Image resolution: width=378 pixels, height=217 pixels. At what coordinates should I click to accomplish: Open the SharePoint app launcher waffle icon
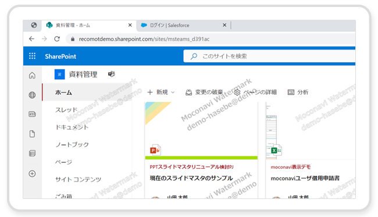(33, 56)
